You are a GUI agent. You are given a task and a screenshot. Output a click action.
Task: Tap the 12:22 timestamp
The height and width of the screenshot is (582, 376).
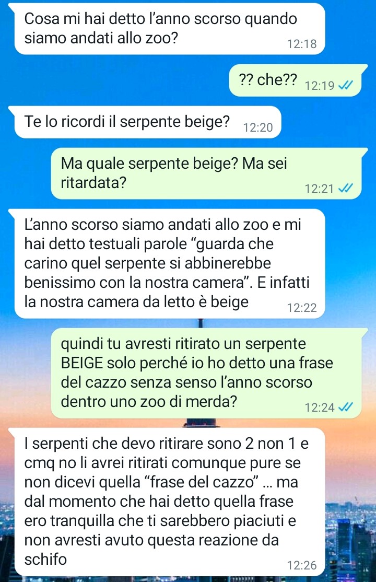(302, 308)
